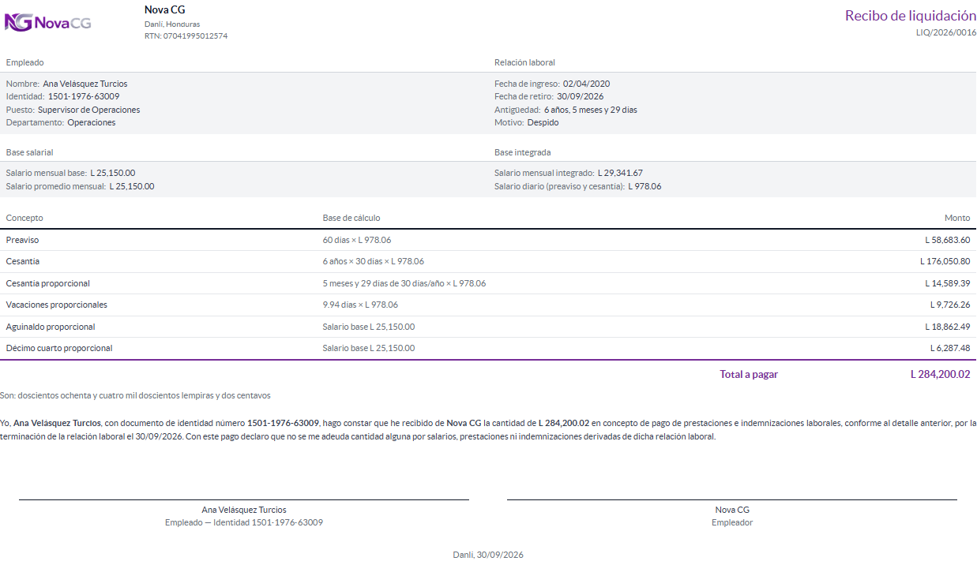Click the 'Base de cálculo' column header

coord(351,218)
